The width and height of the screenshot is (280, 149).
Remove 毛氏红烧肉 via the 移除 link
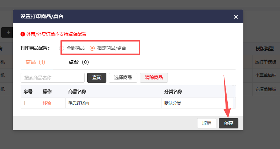click(x=47, y=103)
